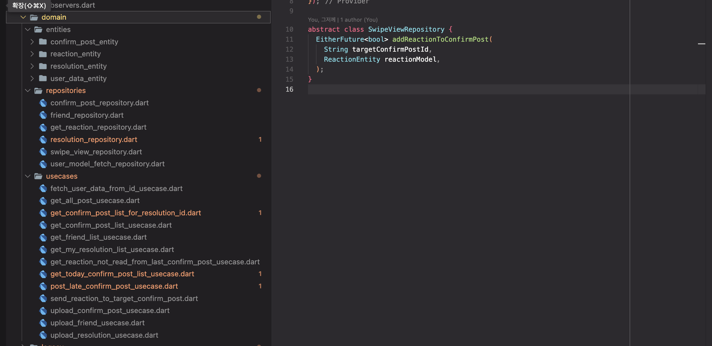Screen dimensions: 712x346
Task: Click the GitLens author codelens text
Action: pyautogui.click(x=343, y=20)
